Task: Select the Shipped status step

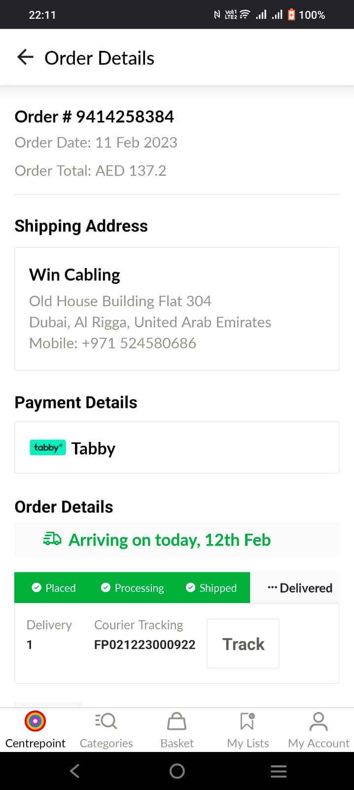Action: 212,588
